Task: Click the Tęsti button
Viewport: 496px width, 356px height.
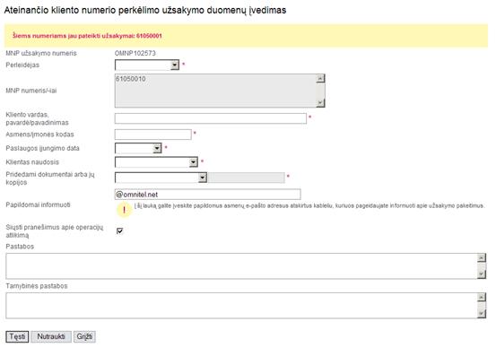Action: pos(17,336)
